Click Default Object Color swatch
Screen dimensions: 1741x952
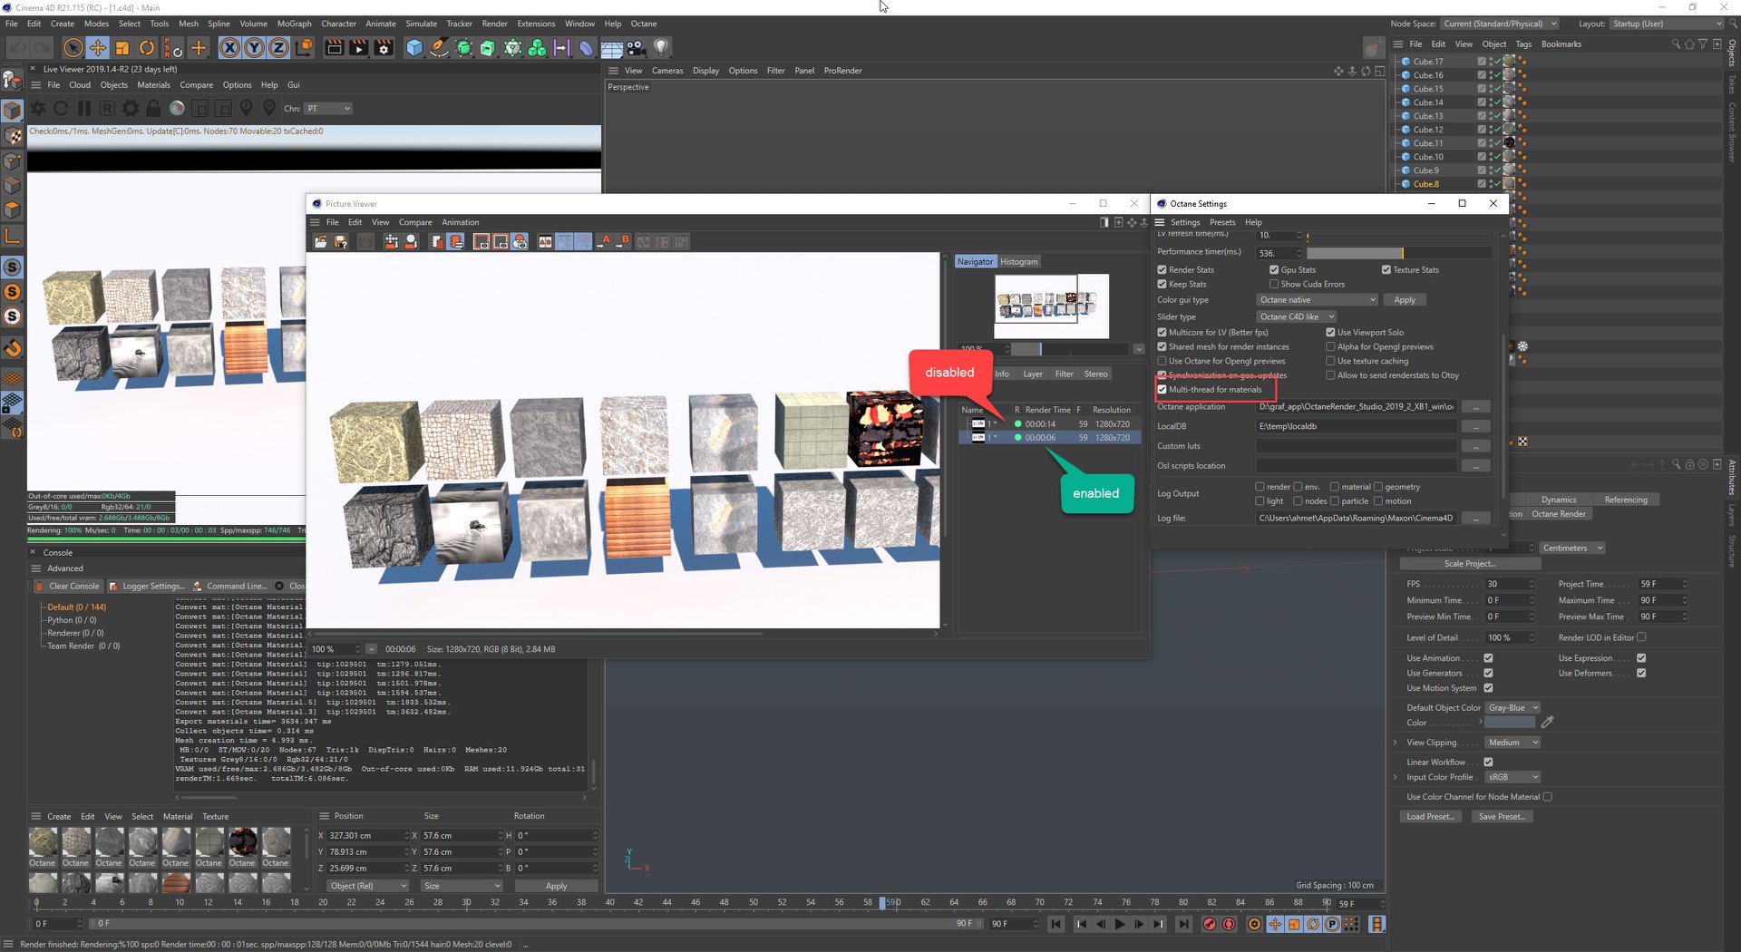pos(1510,723)
